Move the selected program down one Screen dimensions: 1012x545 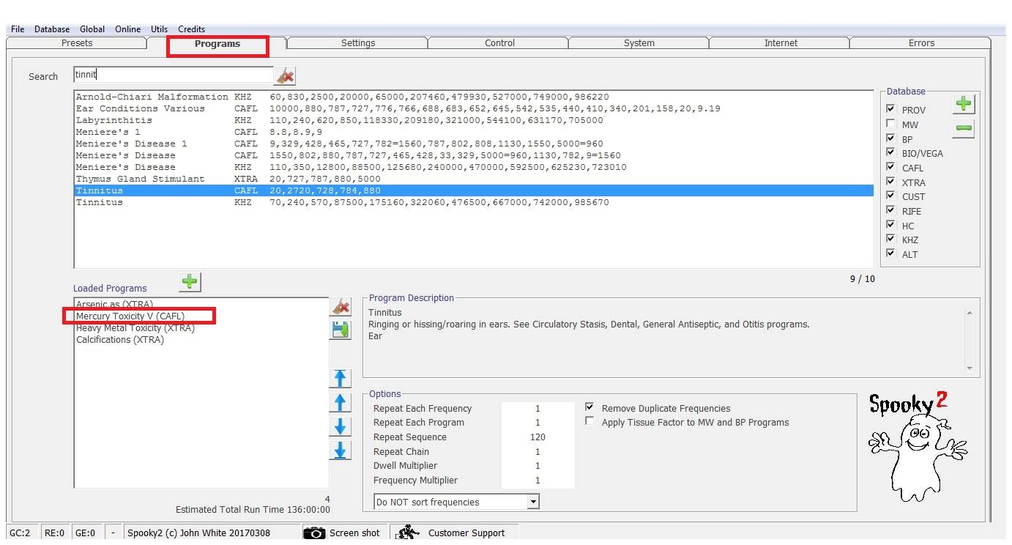coord(341,426)
